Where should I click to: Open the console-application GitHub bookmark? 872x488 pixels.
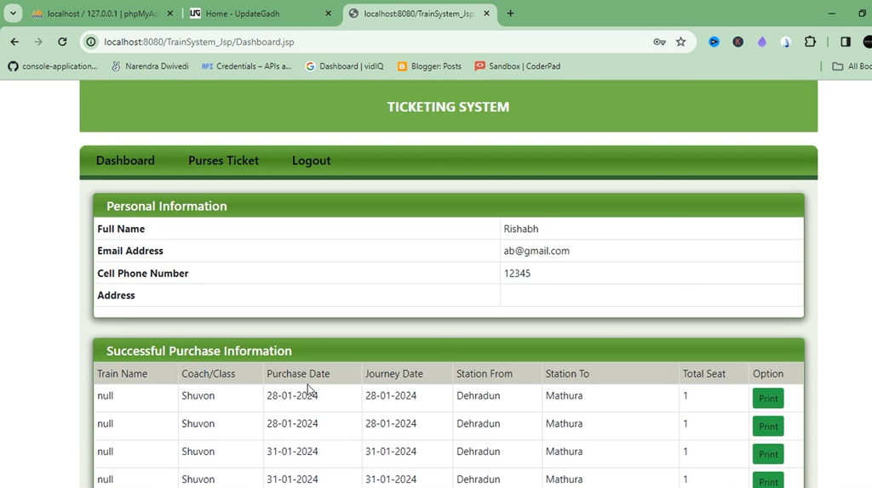(53, 66)
